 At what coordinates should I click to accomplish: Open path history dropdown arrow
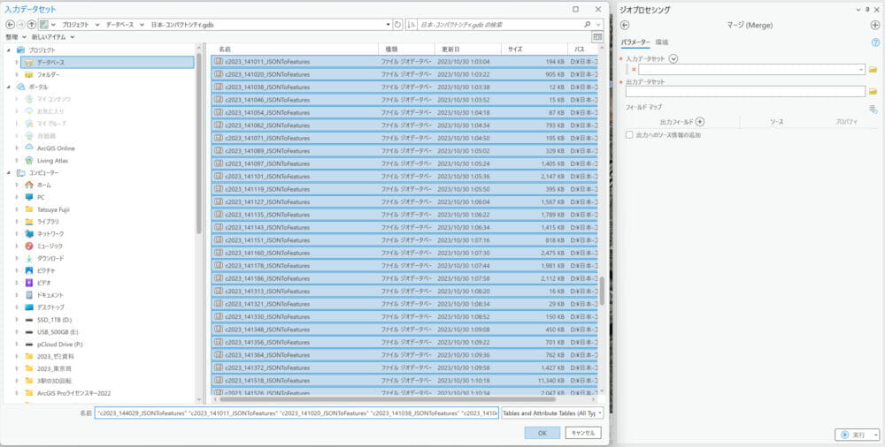[x=388, y=25]
